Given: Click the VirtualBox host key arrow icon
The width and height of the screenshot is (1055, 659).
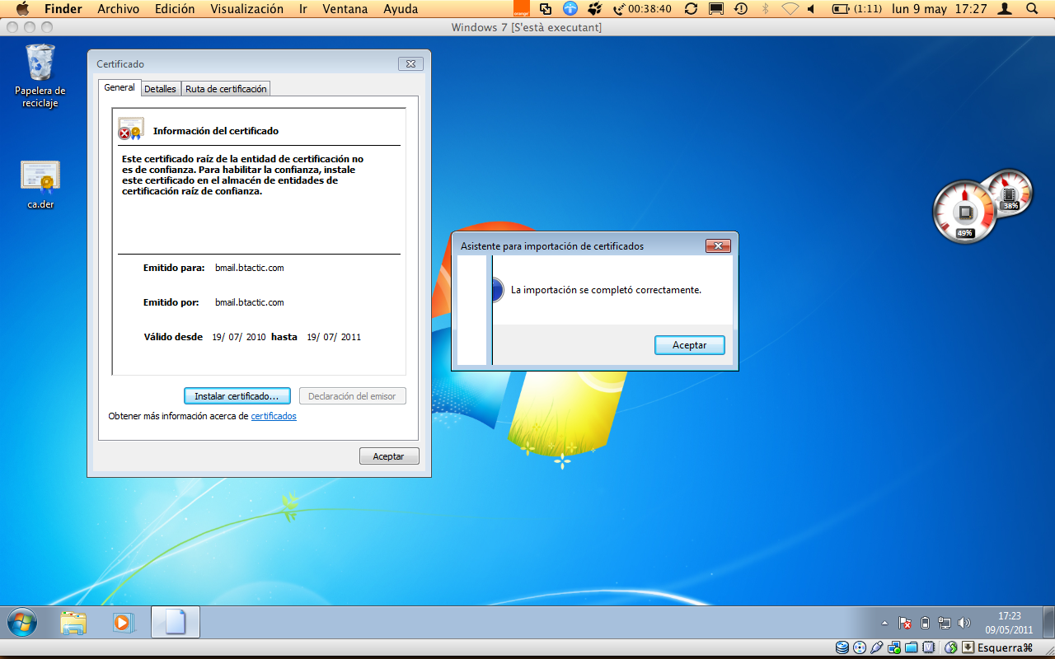Looking at the screenshot, I should (x=968, y=647).
